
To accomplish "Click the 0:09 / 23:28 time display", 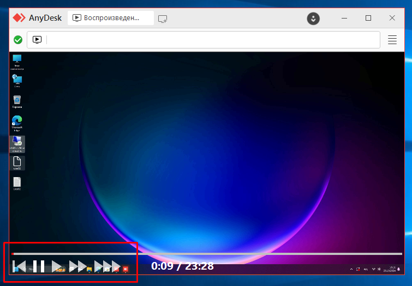I will (x=182, y=266).
